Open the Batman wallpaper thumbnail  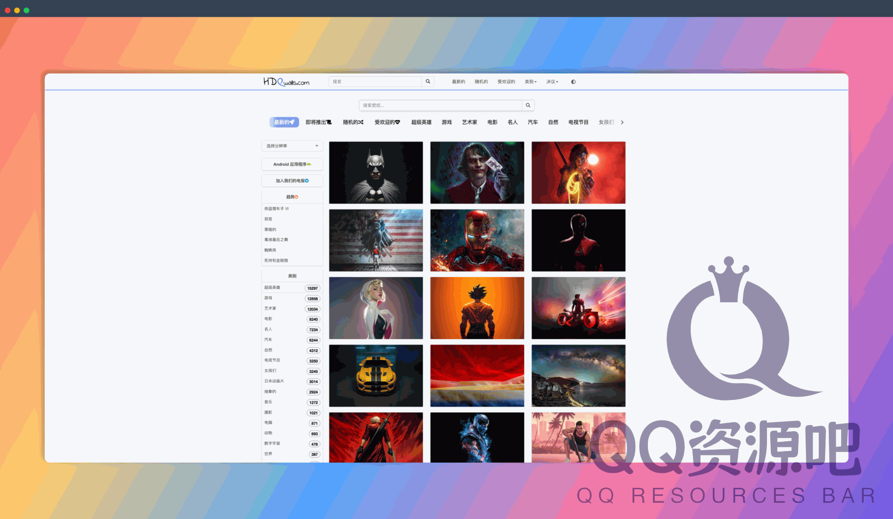pyautogui.click(x=376, y=173)
